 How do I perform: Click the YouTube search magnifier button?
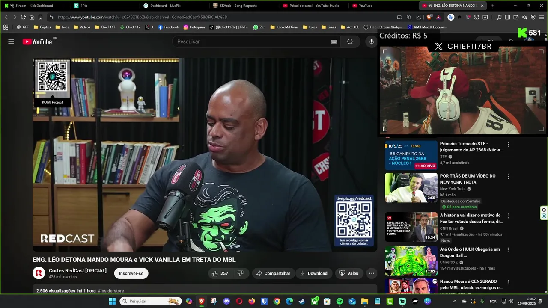point(350,41)
